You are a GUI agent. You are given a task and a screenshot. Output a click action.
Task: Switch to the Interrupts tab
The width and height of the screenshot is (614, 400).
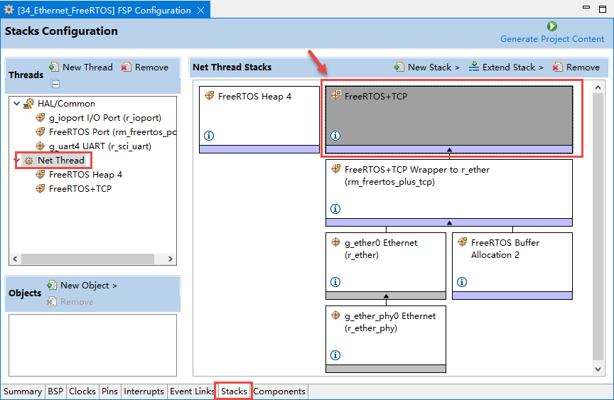[x=144, y=391]
